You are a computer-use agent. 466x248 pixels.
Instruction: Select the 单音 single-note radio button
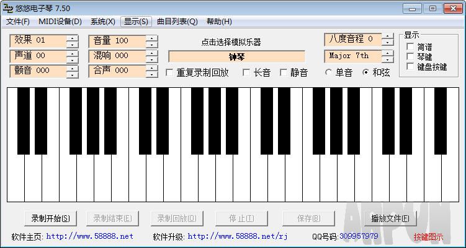tap(328, 72)
